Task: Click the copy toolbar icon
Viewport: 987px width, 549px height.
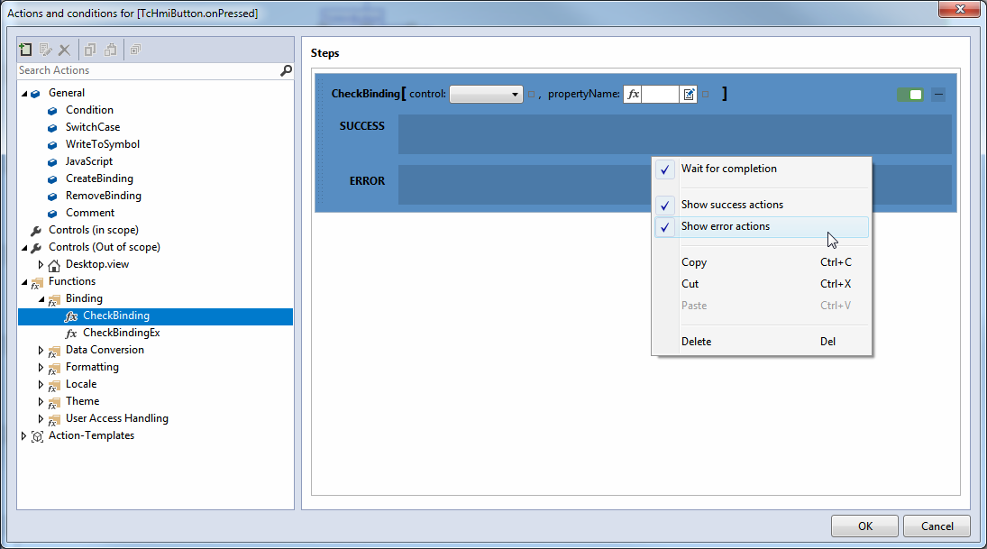Action: (x=90, y=49)
